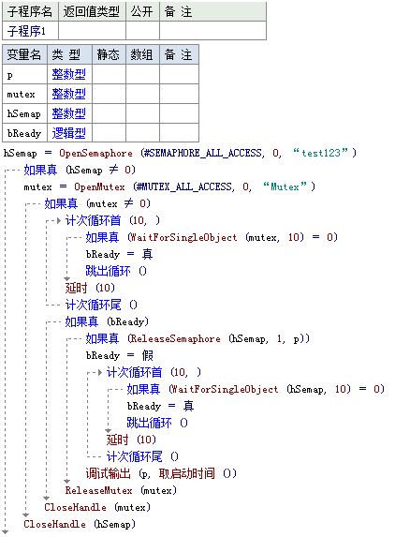The width and height of the screenshot is (395, 537).
Task: Click the CloseHandle (hSemap) line
Action: click(80, 524)
